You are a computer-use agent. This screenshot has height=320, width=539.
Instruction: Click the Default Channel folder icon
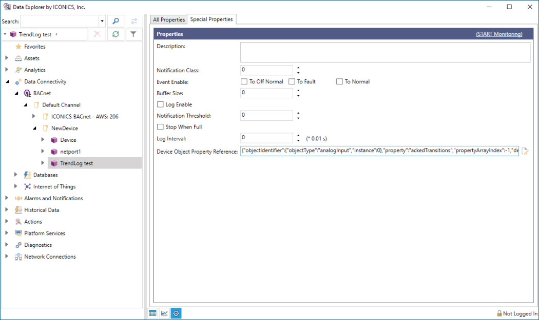[36, 105]
